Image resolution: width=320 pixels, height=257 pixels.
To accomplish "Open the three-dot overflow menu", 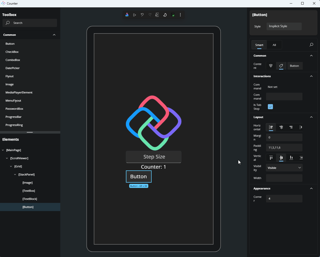I will pyautogui.click(x=180, y=15).
